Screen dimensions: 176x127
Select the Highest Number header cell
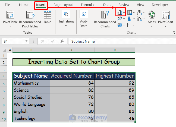pos(115,76)
